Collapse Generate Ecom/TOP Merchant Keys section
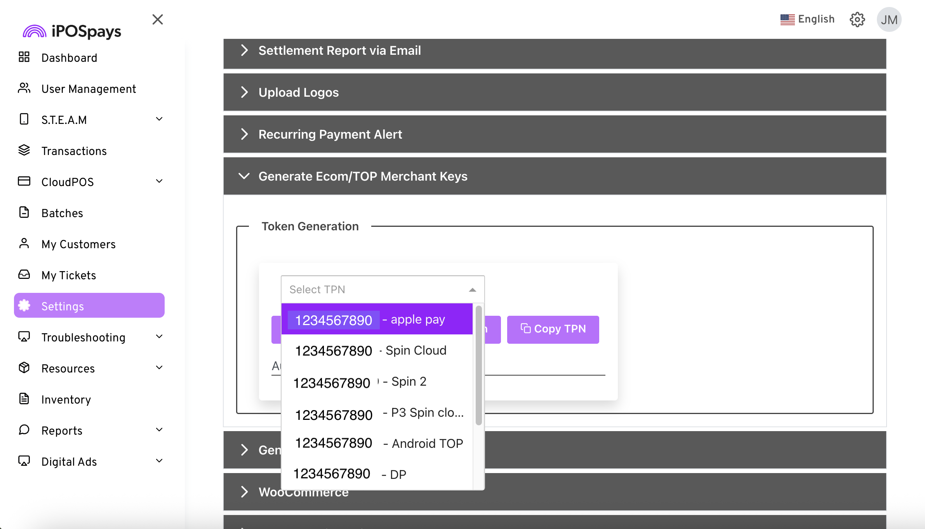This screenshot has height=529, width=925. [244, 176]
